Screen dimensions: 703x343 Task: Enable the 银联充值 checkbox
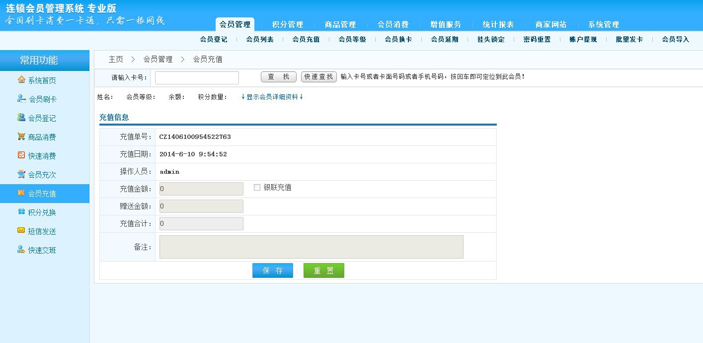pos(257,188)
